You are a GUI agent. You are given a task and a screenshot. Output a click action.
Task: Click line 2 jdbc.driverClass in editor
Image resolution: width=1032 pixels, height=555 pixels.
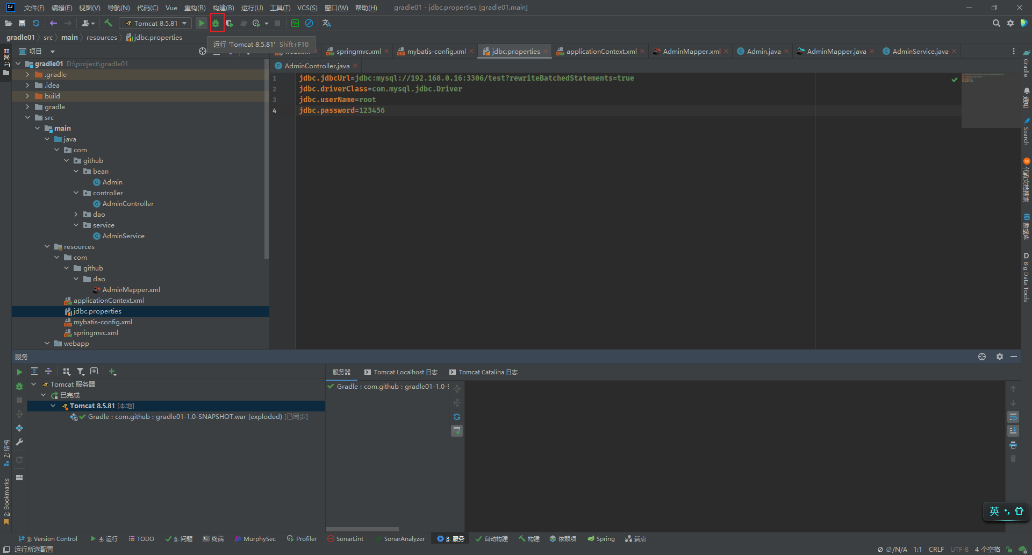pyautogui.click(x=381, y=89)
